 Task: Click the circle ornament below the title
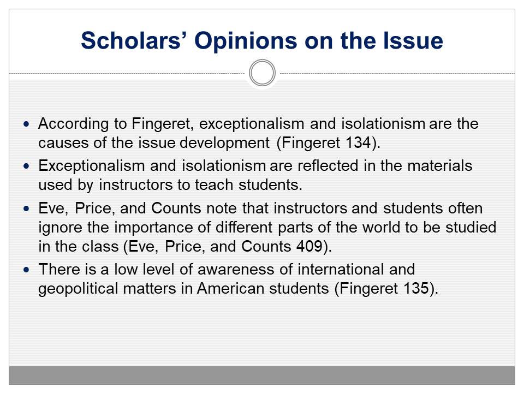click(262, 73)
